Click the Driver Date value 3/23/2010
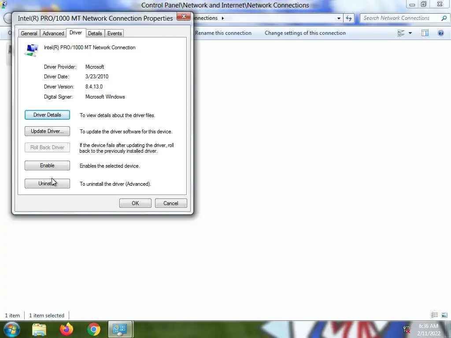Image resolution: width=451 pixels, height=338 pixels. click(x=97, y=77)
